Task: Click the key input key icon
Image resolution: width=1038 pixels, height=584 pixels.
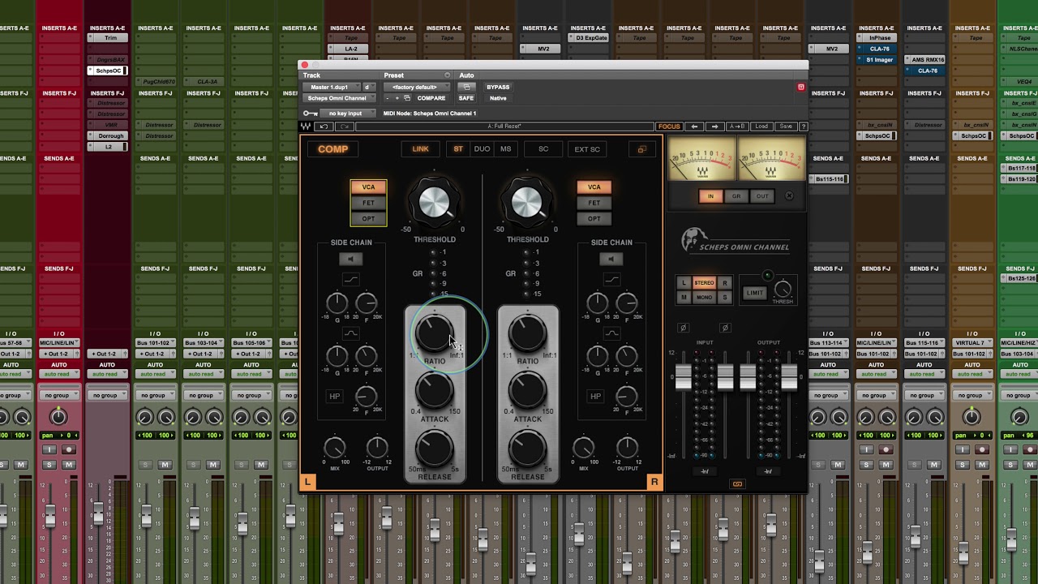Action: tap(310, 114)
